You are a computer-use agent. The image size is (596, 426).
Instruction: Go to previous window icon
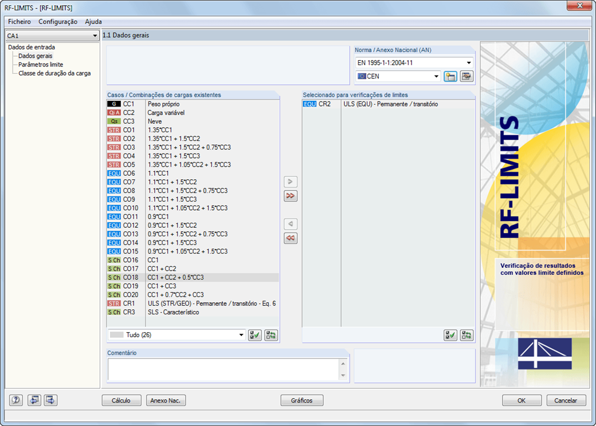point(34,400)
